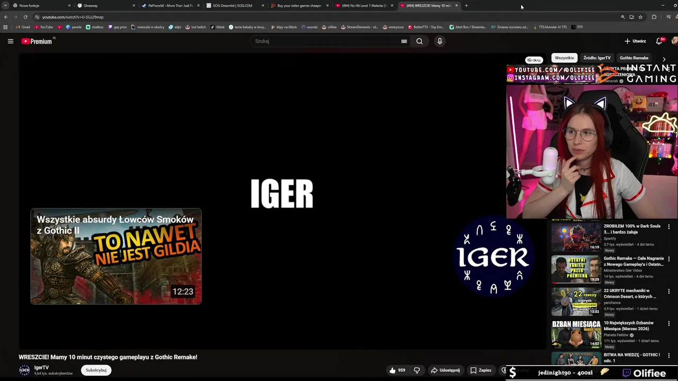Open the chatbox bookmark

[95, 27]
